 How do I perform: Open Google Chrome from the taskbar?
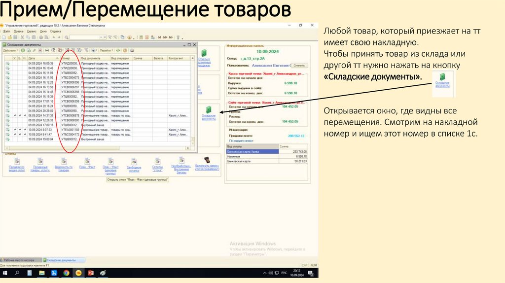coord(67,273)
